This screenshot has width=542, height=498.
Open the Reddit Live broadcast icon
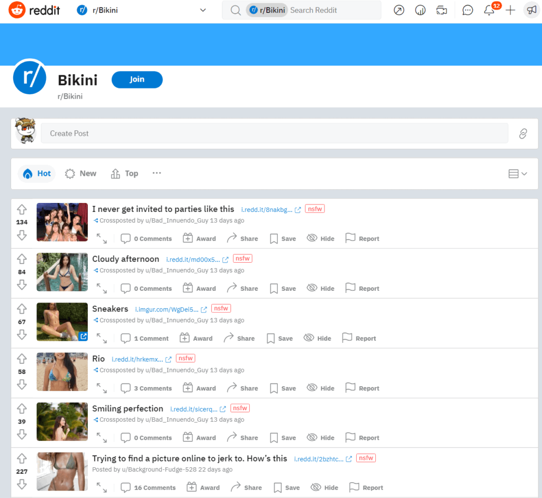(x=441, y=11)
